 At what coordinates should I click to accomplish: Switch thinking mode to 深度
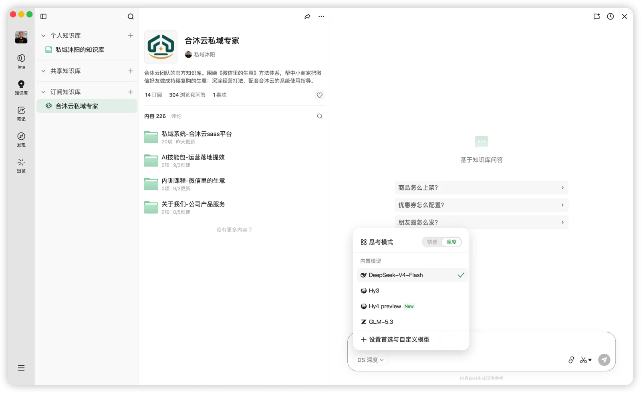[x=452, y=242]
